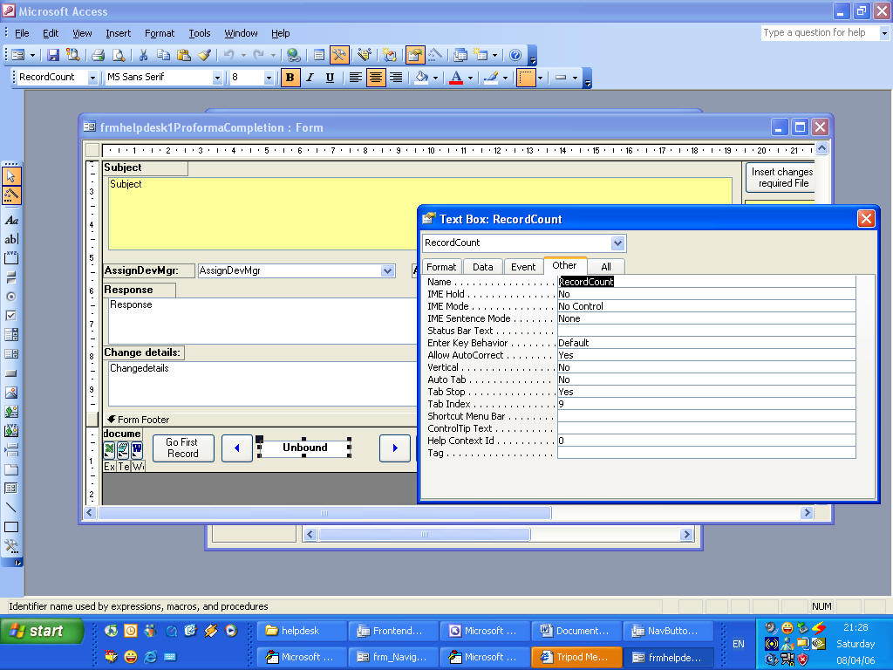Toggle Bold formatting
This screenshot has width=893, height=670.
click(290, 78)
